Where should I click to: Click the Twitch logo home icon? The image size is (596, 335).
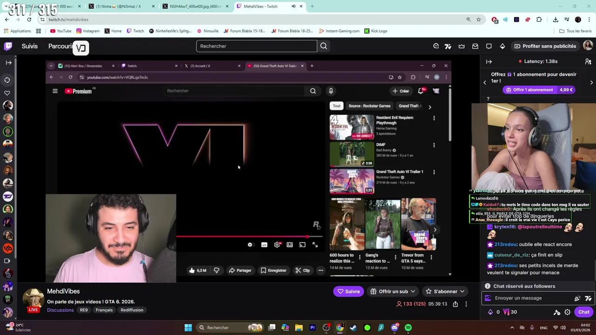pyautogui.click(x=8, y=46)
